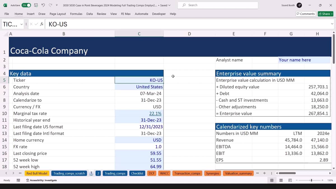This screenshot has width=336, height=189.
Task: Click the Excel app logo icon
Action: pos(5,5)
